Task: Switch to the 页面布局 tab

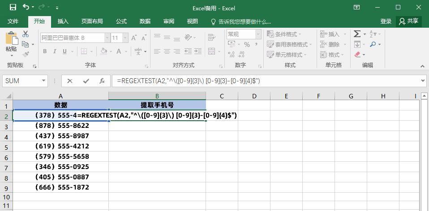Action: tap(92, 21)
